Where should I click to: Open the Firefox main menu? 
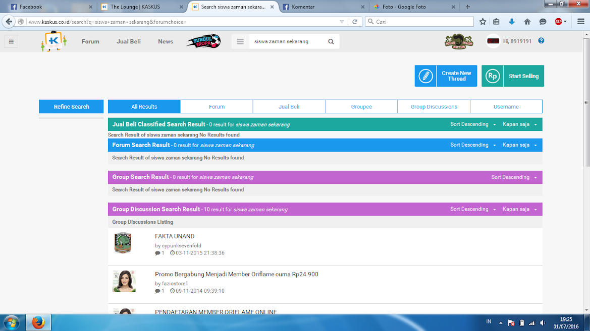581,22
